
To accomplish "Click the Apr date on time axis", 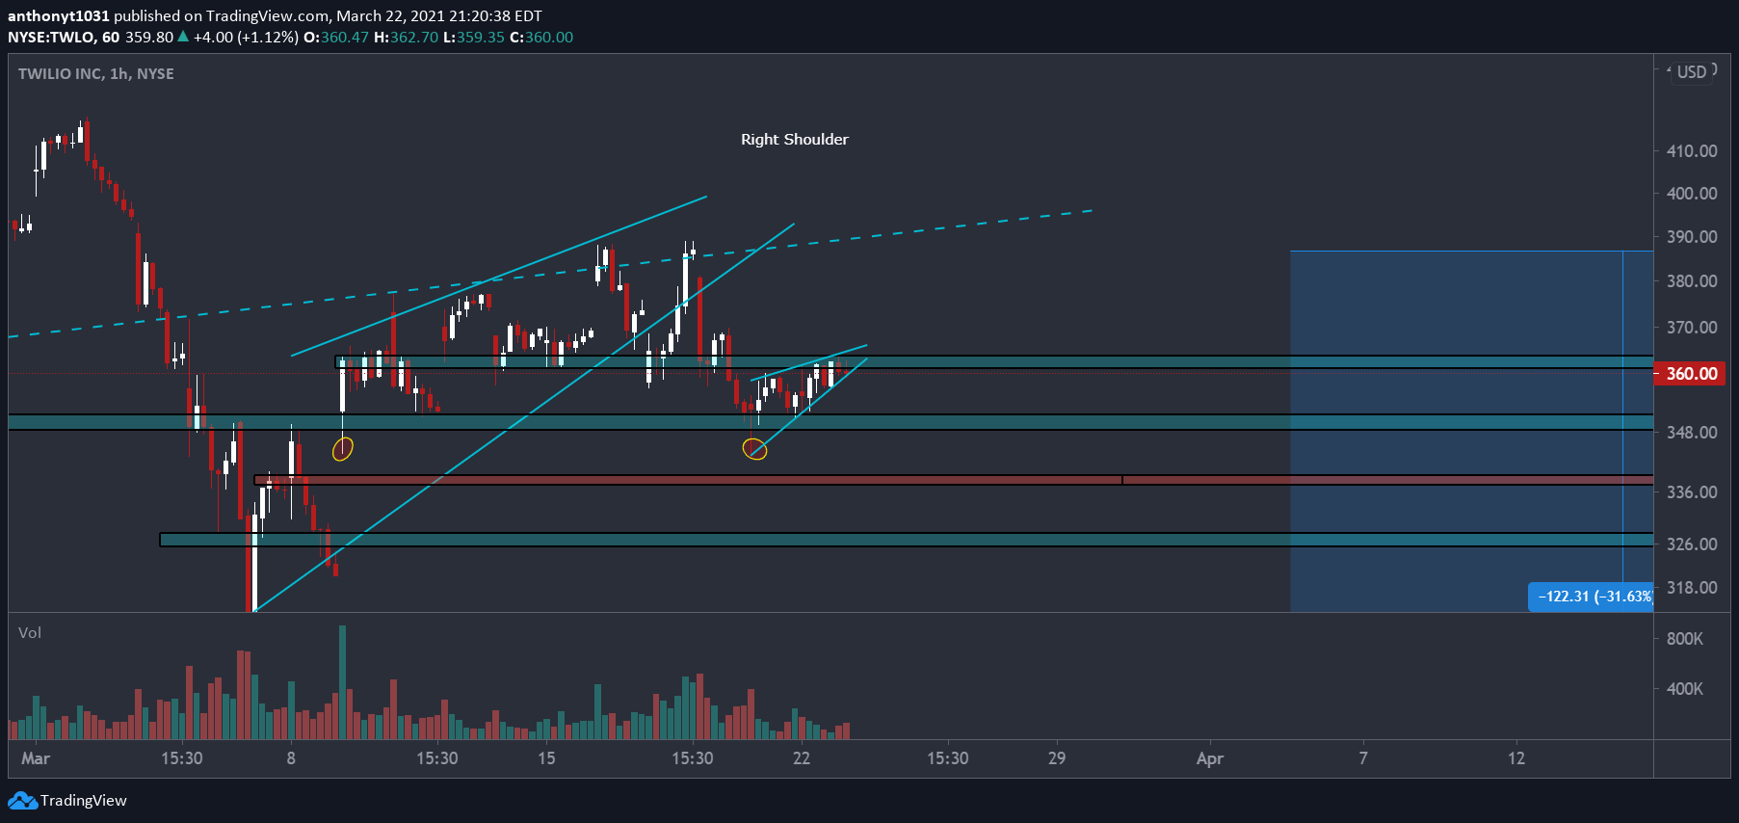I will [x=1210, y=758].
